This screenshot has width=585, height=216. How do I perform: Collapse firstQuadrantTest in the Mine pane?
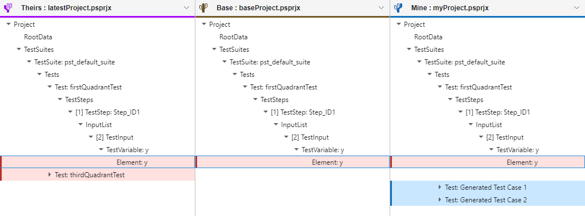[x=440, y=87]
